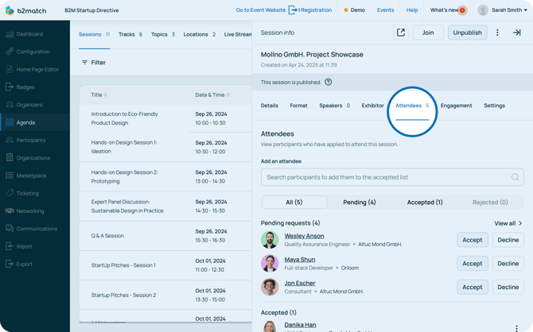533x332 pixels.
Task: Click the Participants icon in sidebar
Action: point(10,140)
